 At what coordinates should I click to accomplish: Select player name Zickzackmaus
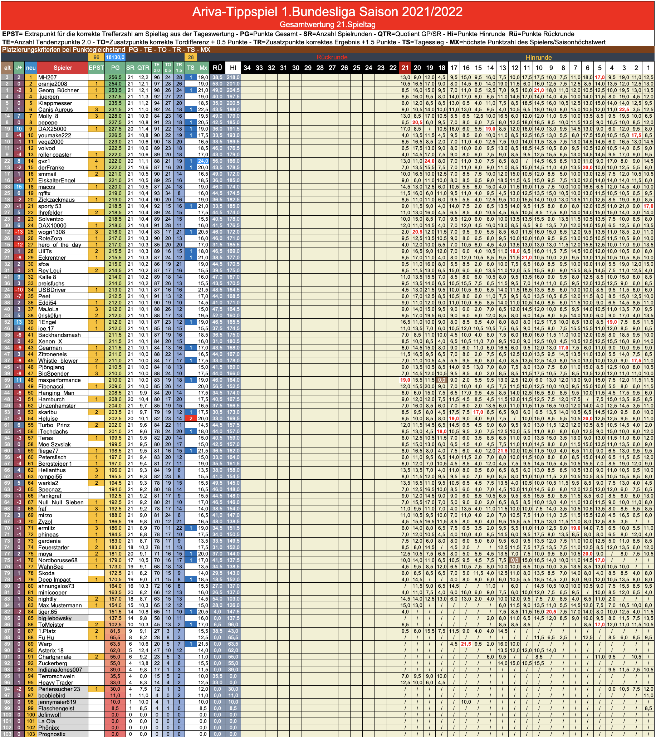click(x=57, y=200)
